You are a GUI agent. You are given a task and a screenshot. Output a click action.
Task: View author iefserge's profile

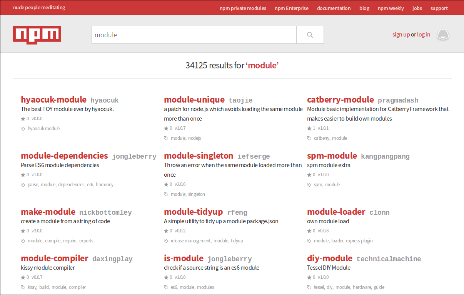[x=254, y=157]
